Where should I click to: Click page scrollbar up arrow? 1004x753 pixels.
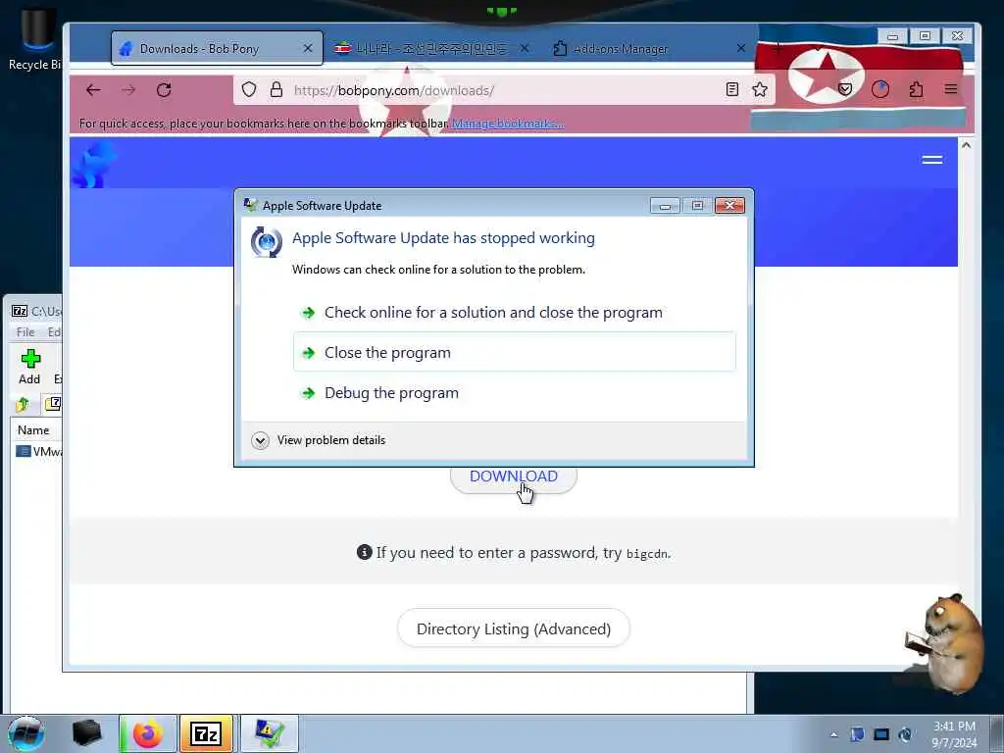(966, 146)
